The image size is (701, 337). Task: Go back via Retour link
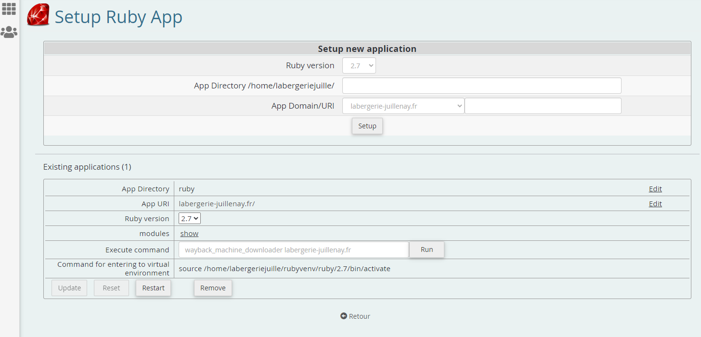pos(355,316)
